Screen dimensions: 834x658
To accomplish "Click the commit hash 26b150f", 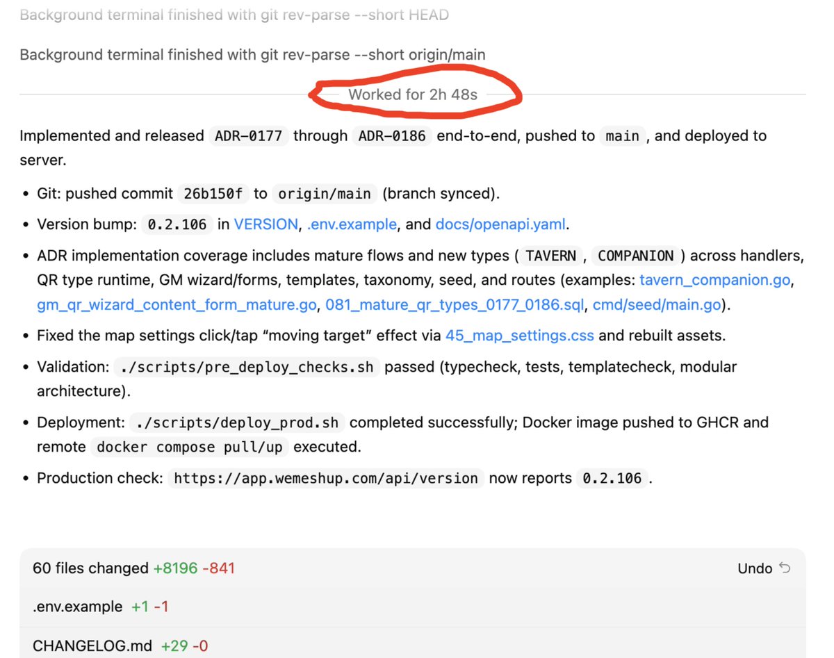I will click(213, 194).
